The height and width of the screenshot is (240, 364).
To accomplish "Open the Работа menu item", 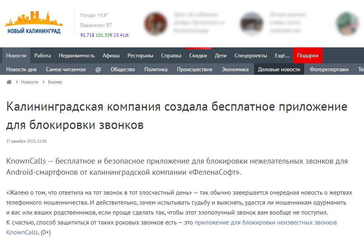I will (x=43, y=55).
